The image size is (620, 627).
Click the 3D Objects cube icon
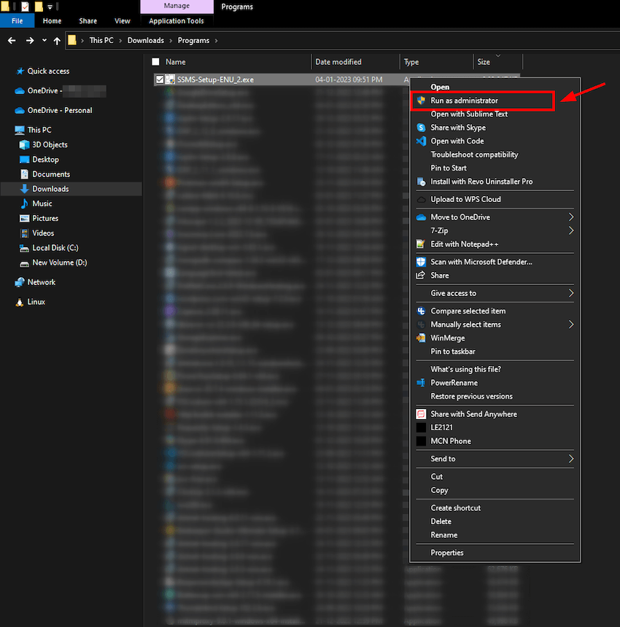coord(24,145)
